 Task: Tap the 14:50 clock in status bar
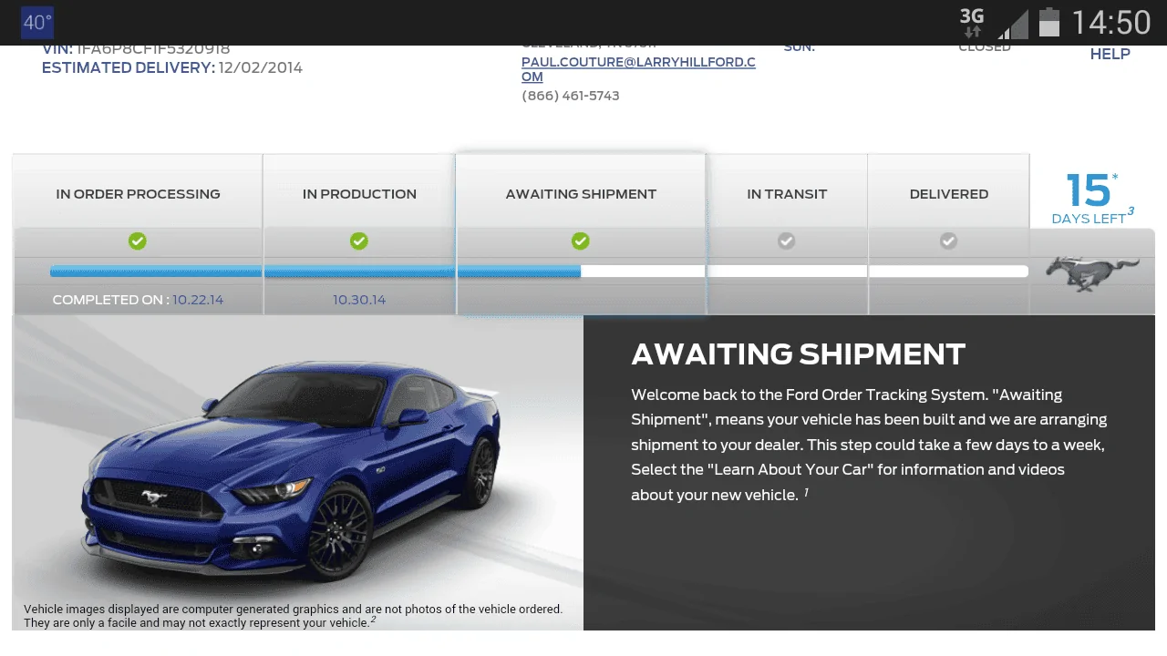coord(1111,23)
